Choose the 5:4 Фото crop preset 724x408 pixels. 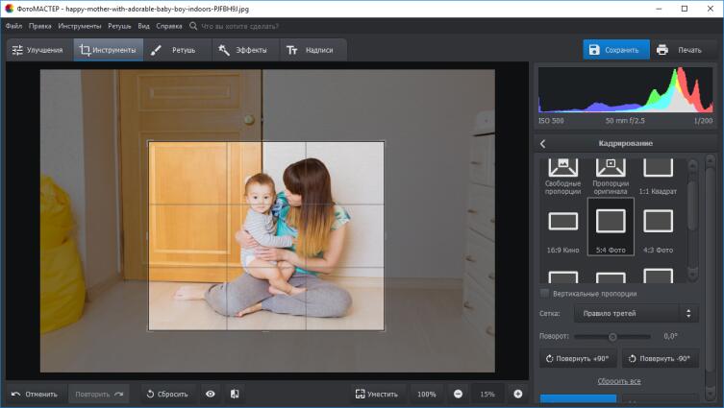coord(611,222)
